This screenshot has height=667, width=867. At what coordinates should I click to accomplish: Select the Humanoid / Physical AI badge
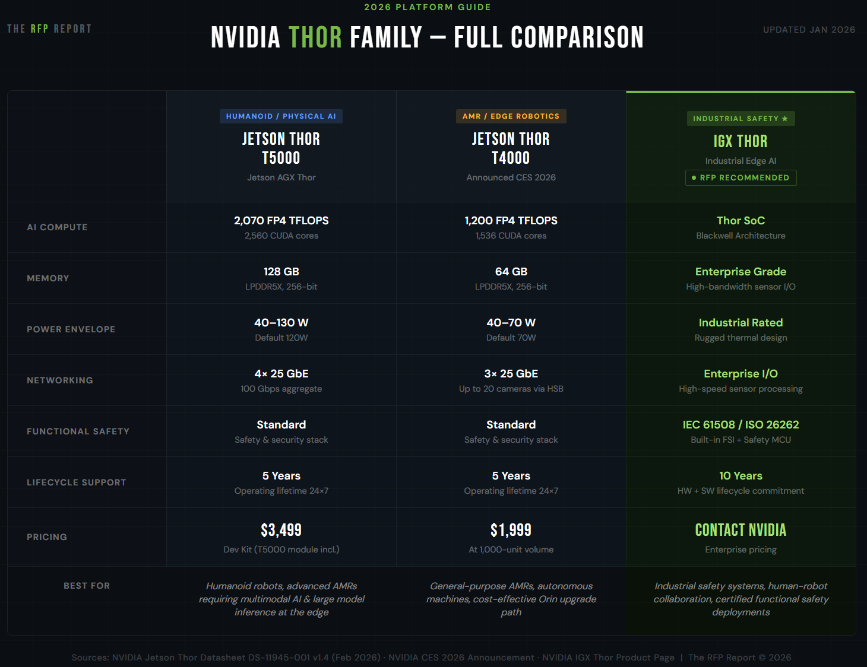(x=281, y=116)
